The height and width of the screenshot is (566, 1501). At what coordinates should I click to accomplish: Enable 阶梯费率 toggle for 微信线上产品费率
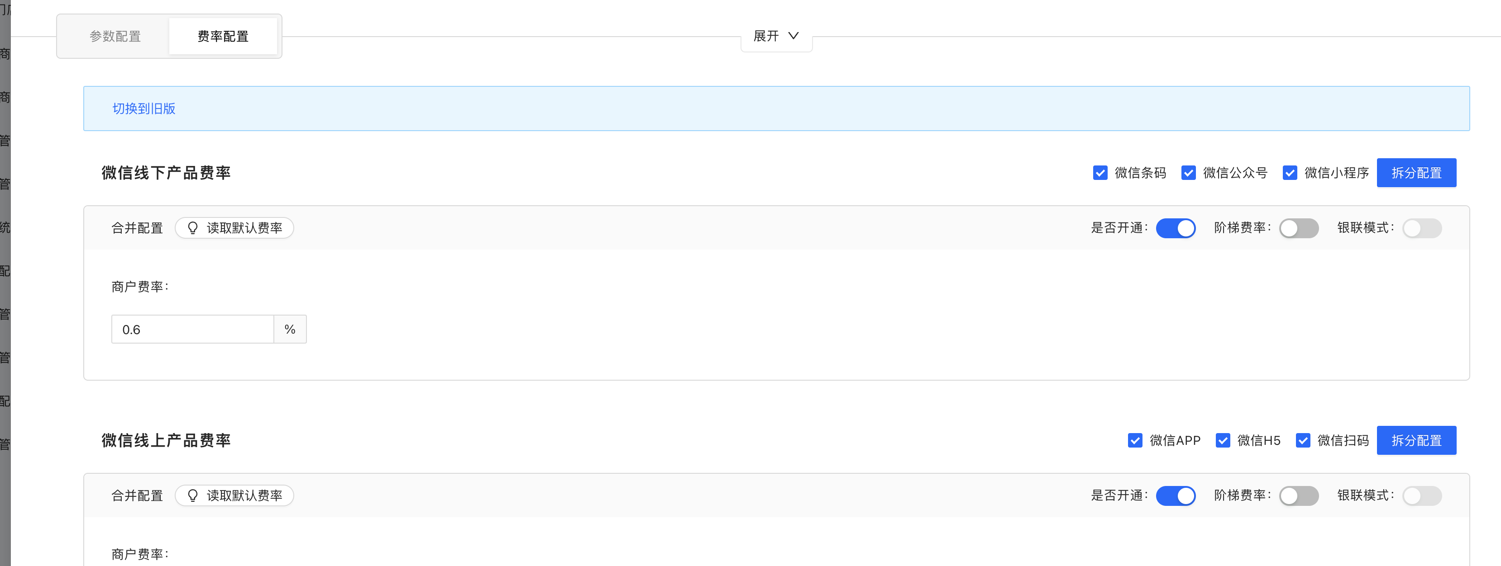[1298, 495]
